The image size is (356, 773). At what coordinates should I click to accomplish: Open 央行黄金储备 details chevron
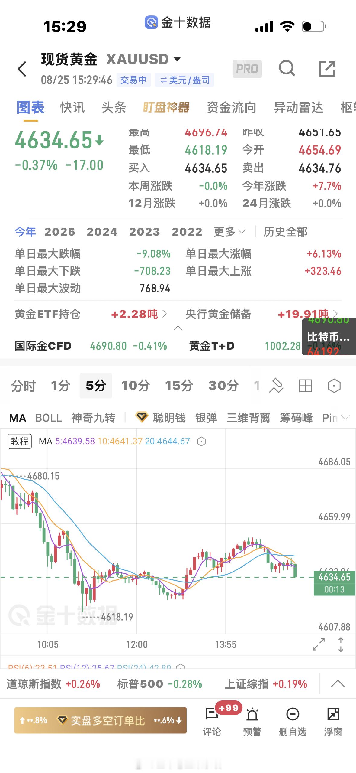[x=335, y=314]
